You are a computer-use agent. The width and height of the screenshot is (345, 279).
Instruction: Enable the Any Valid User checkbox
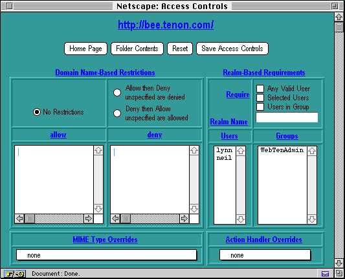coord(260,89)
